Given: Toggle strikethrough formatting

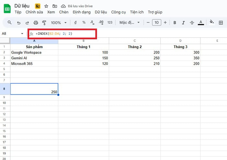Looking at the screenshot, I should point(192,23).
